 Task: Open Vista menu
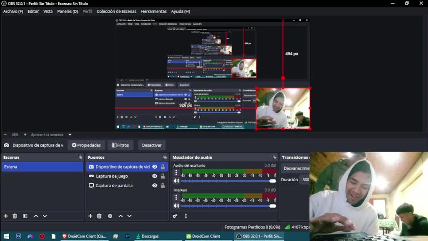pyautogui.click(x=48, y=11)
